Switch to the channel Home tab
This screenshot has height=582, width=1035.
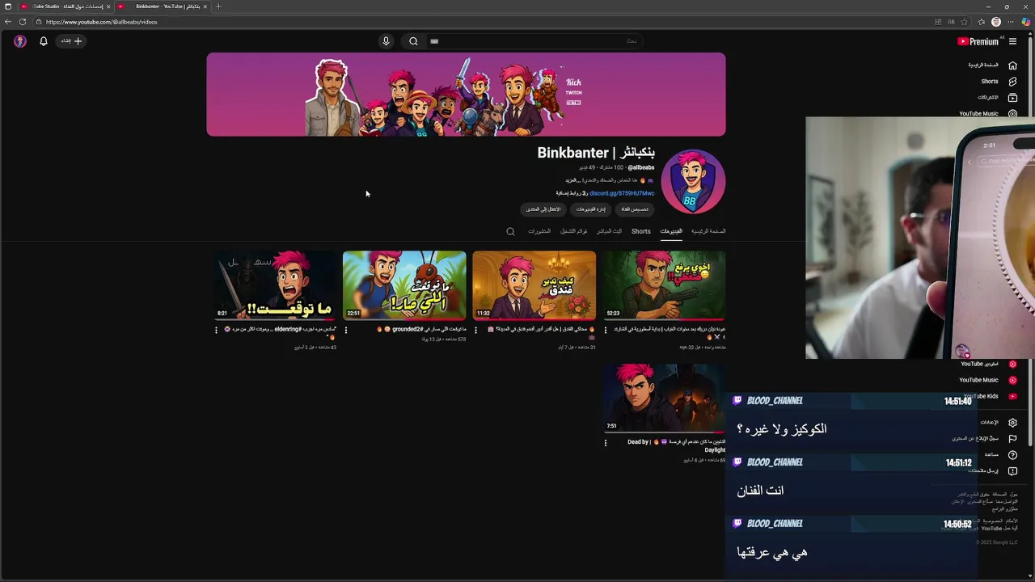pos(708,231)
